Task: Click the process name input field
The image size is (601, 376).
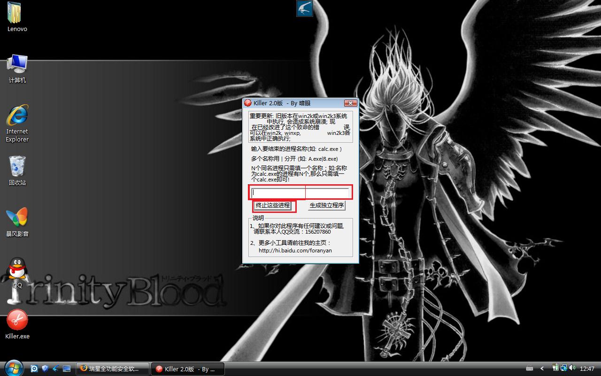Action: pos(300,192)
